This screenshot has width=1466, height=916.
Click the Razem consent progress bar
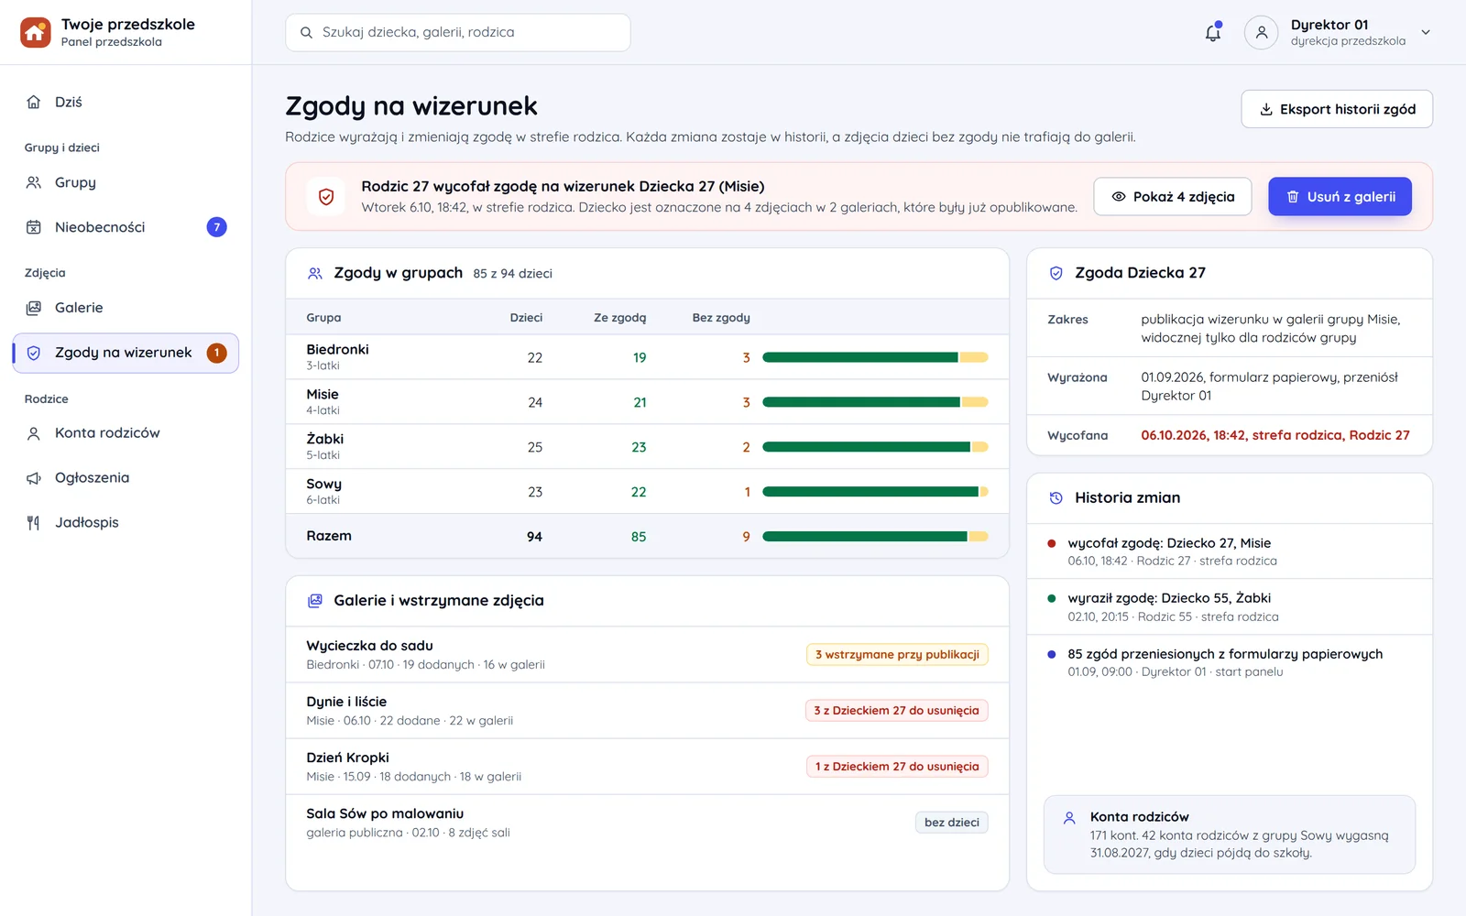pyautogui.click(x=875, y=537)
